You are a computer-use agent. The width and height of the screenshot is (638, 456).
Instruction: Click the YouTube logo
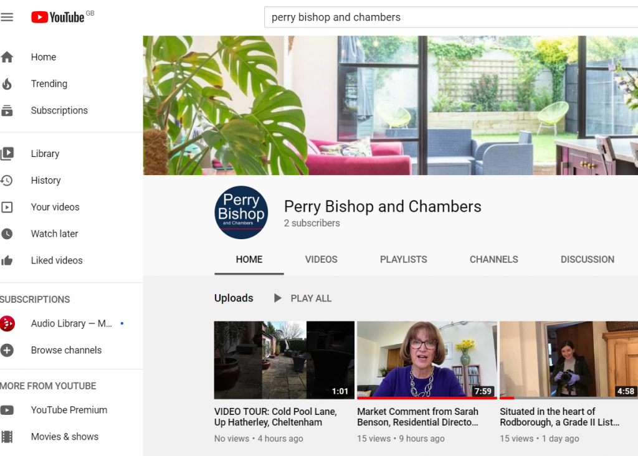pyautogui.click(x=58, y=17)
